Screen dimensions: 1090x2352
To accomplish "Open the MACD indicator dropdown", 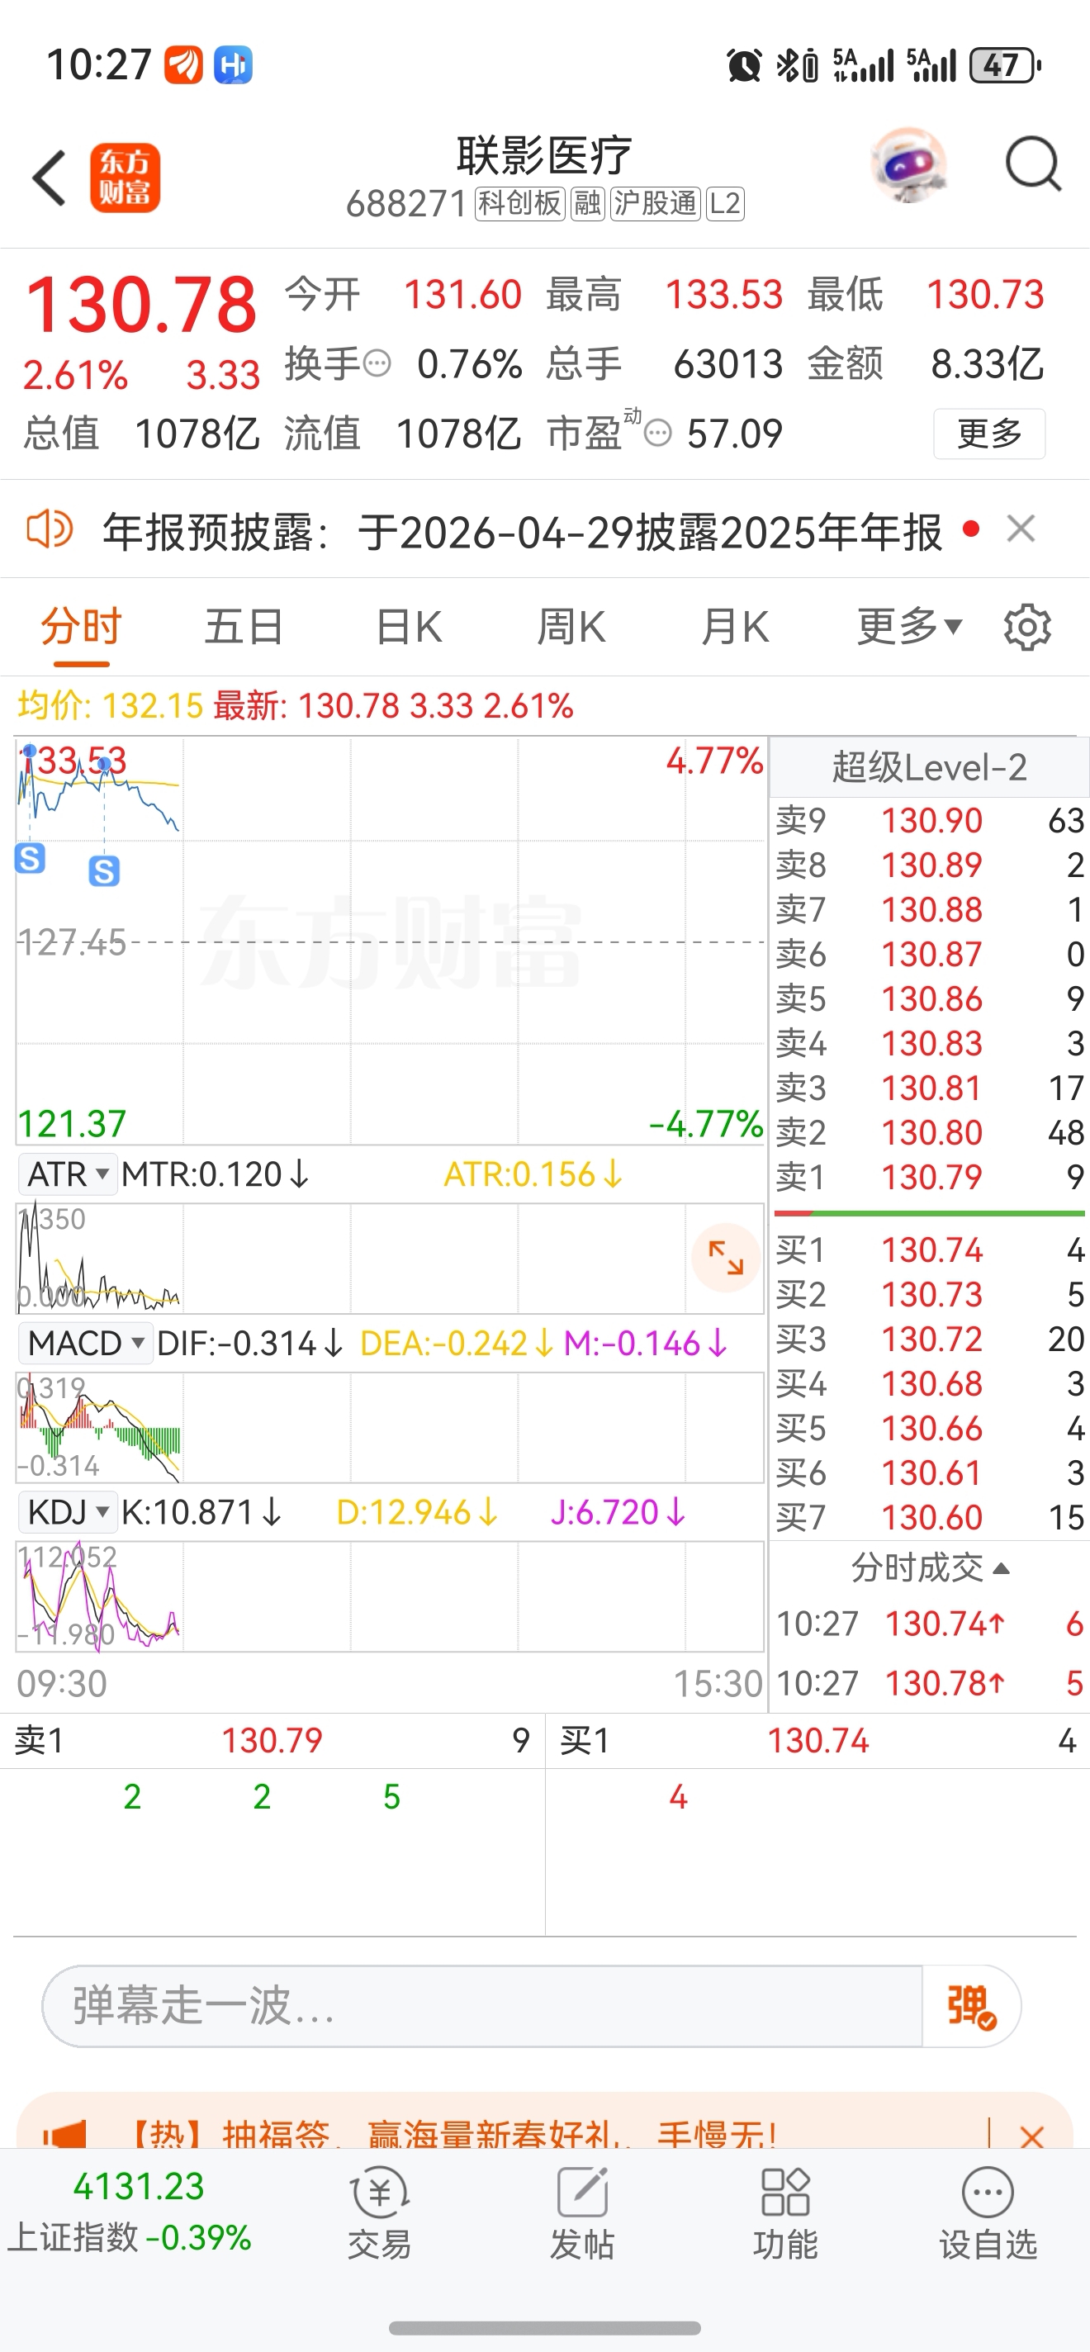I will coord(86,1343).
